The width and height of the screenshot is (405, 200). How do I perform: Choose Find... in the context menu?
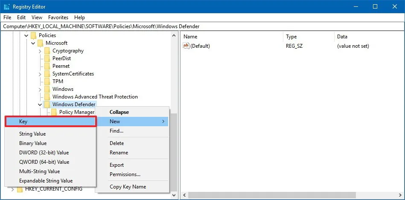(x=132, y=131)
